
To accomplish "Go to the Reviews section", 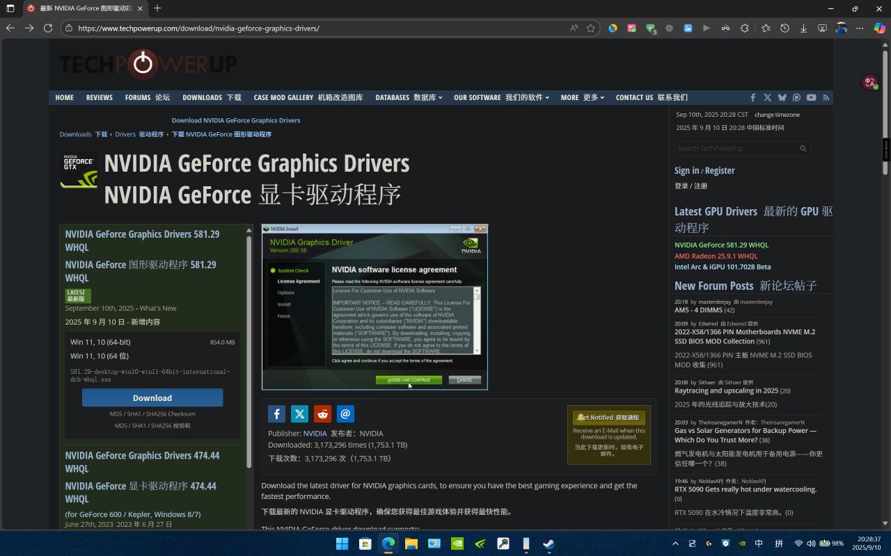I will click(x=99, y=98).
